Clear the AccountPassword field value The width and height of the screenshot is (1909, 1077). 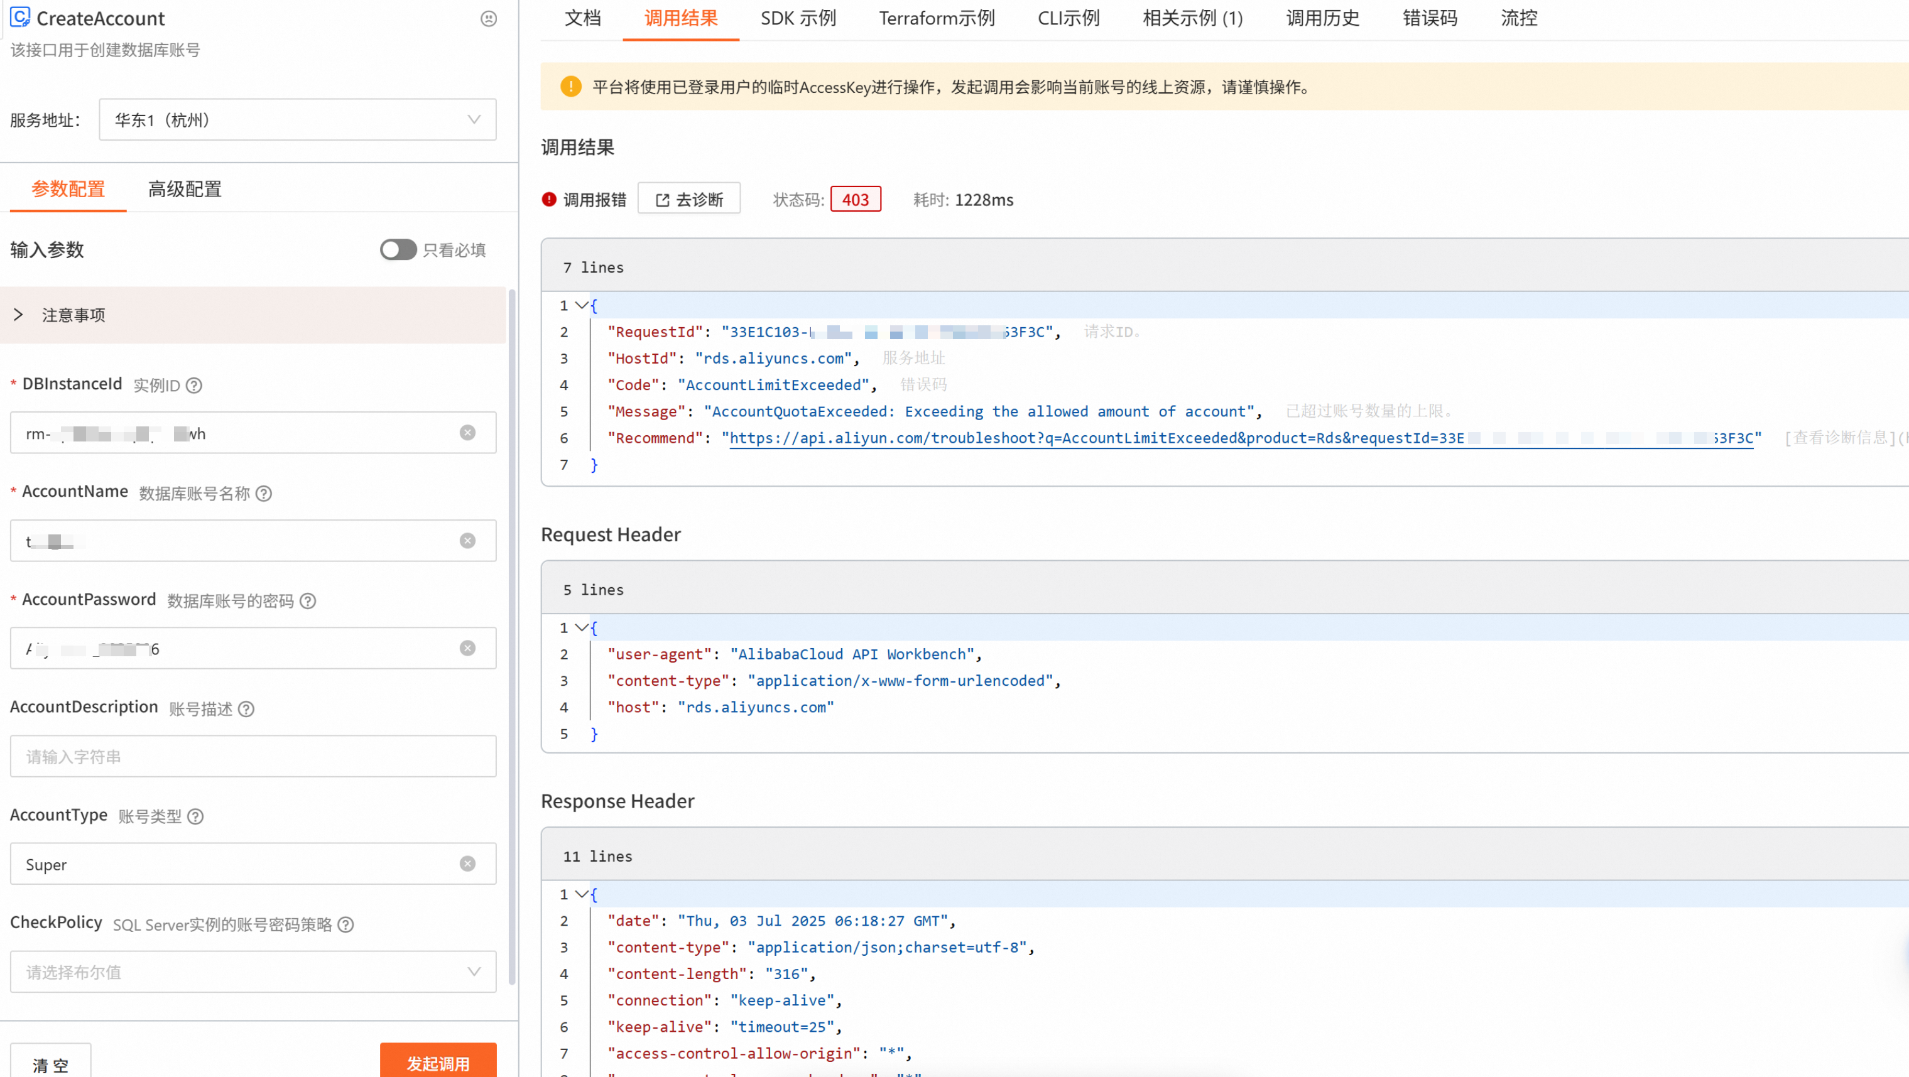(467, 648)
